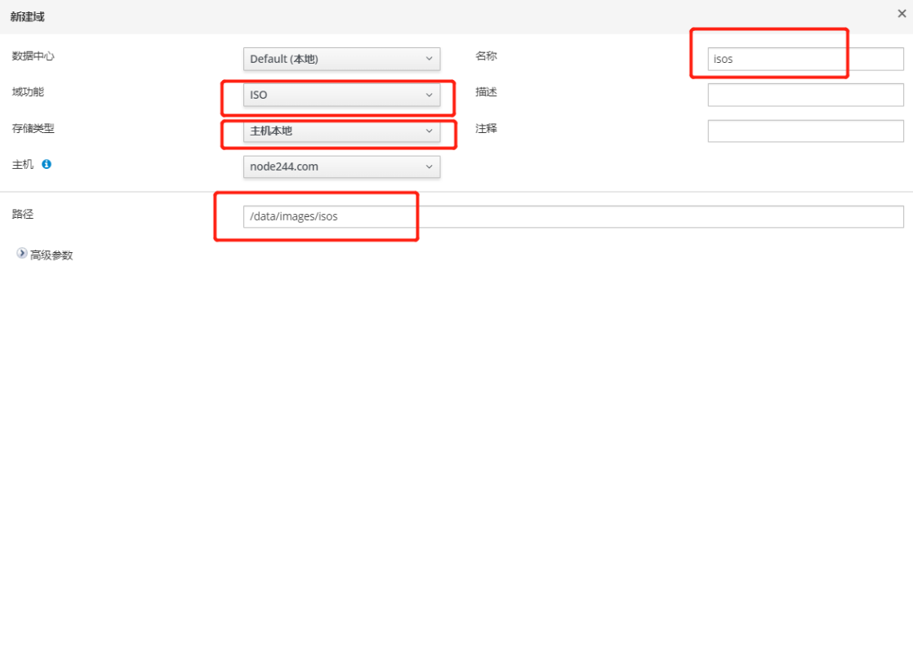Click the info icon next to 主机
This screenshot has width=913, height=666.
[x=47, y=164]
